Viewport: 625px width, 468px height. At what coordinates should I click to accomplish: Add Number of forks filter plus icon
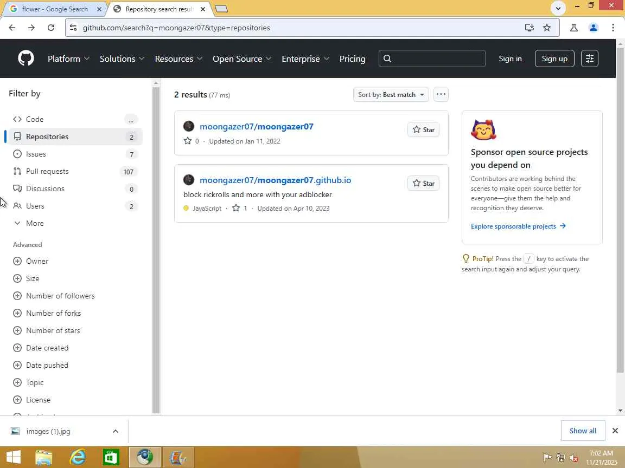click(17, 313)
